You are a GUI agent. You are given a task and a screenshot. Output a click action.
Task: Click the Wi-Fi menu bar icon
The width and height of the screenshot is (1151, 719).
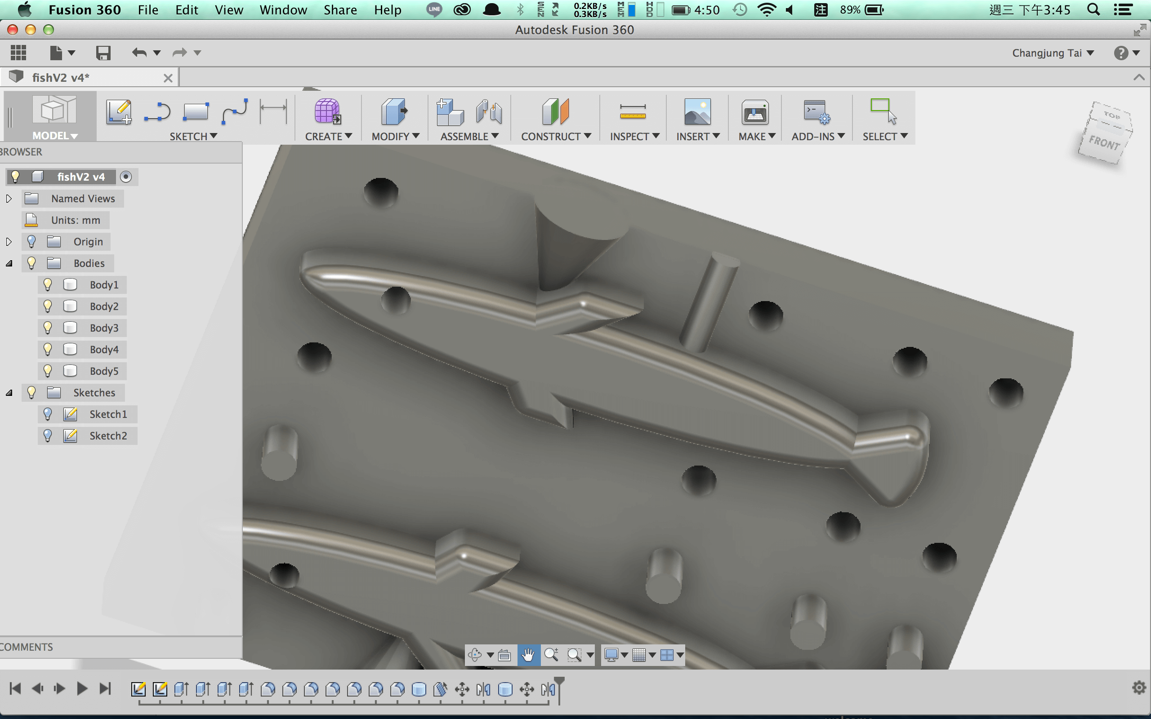(767, 9)
